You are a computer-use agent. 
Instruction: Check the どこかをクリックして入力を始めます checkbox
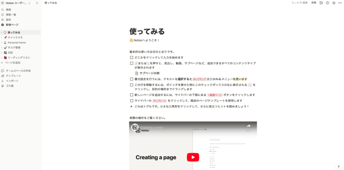(132, 57)
